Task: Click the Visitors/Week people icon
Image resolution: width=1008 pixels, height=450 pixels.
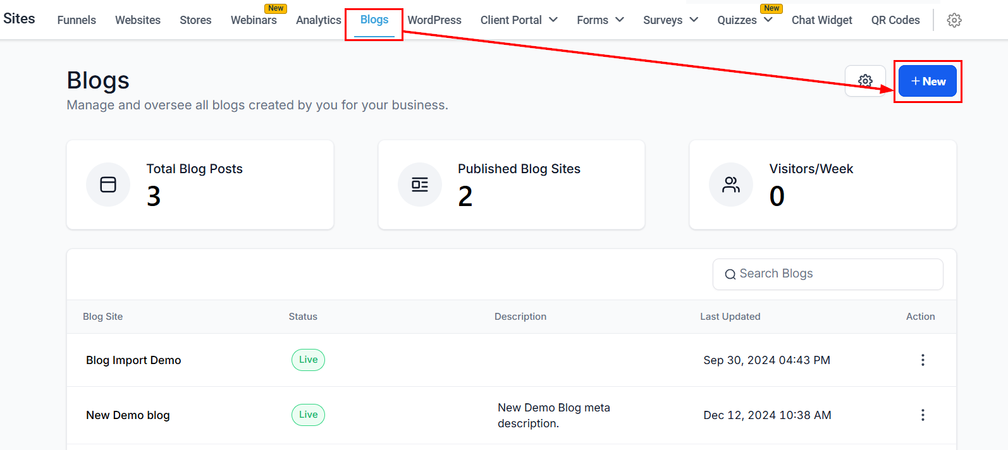Action: pos(731,185)
